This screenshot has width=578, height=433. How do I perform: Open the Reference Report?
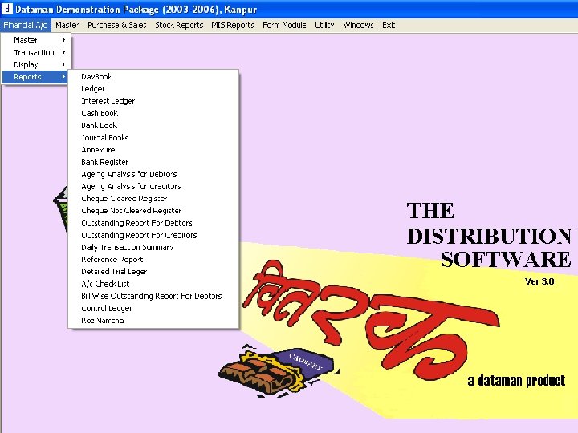point(153,259)
